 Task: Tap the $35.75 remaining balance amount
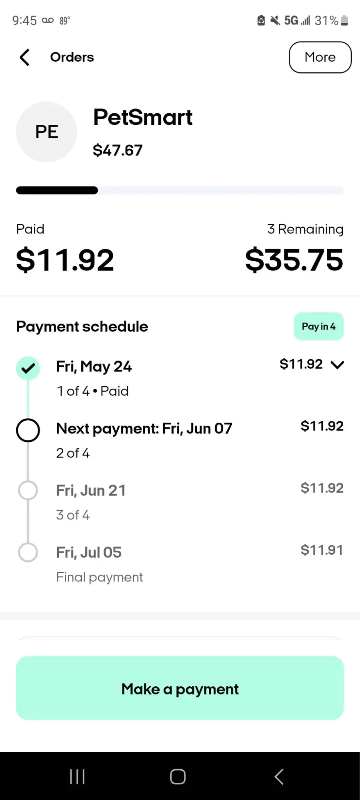click(x=294, y=260)
